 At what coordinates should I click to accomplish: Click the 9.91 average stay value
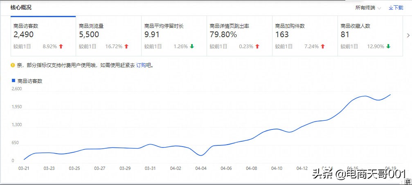tap(152, 35)
